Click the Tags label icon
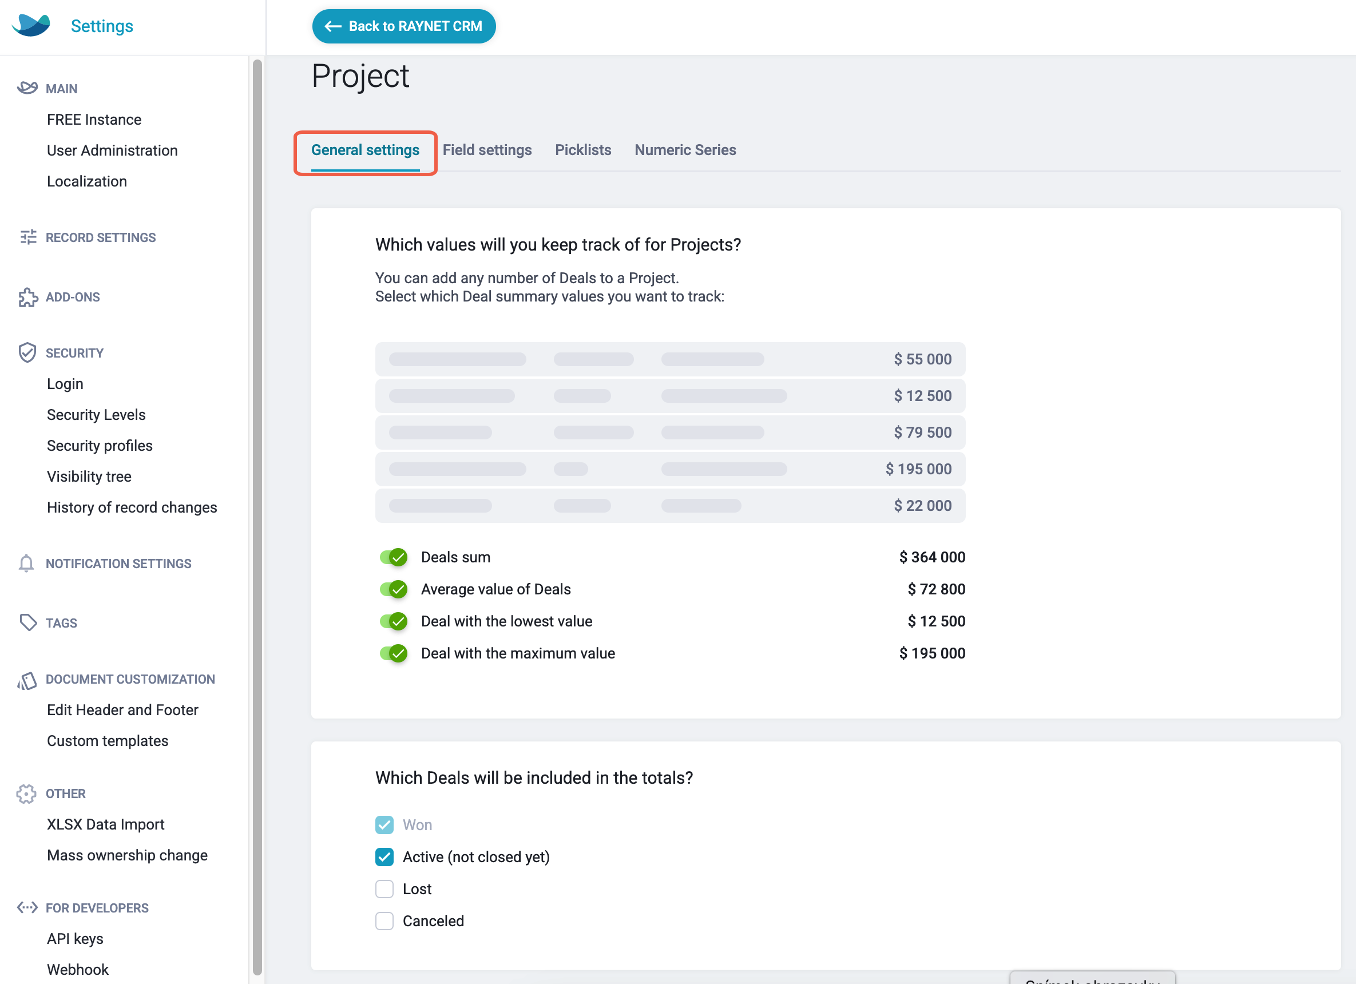 [27, 622]
